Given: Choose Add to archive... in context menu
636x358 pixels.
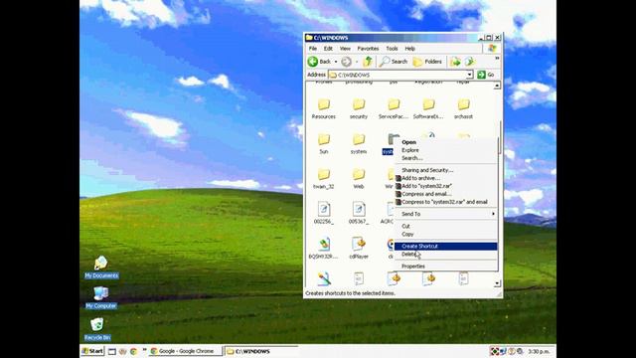Looking at the screenshot, I should point(446,178).
